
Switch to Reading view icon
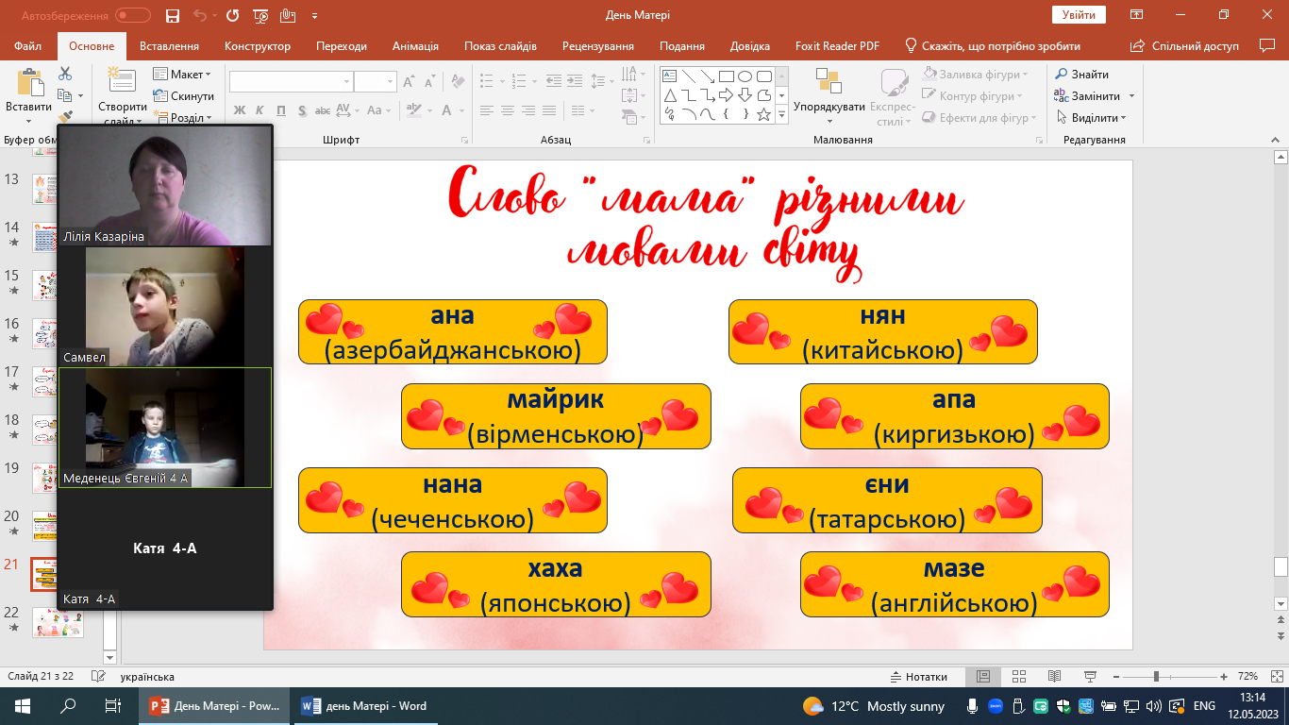1054,677
